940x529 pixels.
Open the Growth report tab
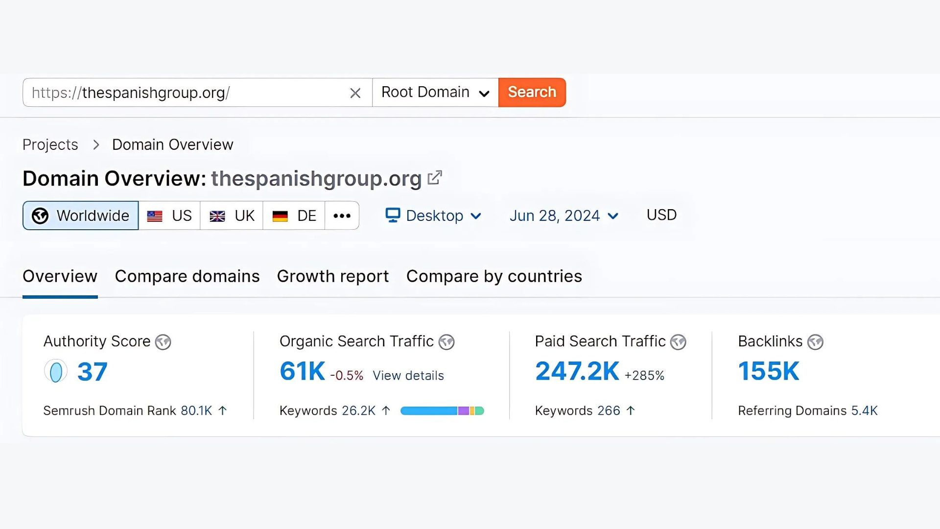333,276
